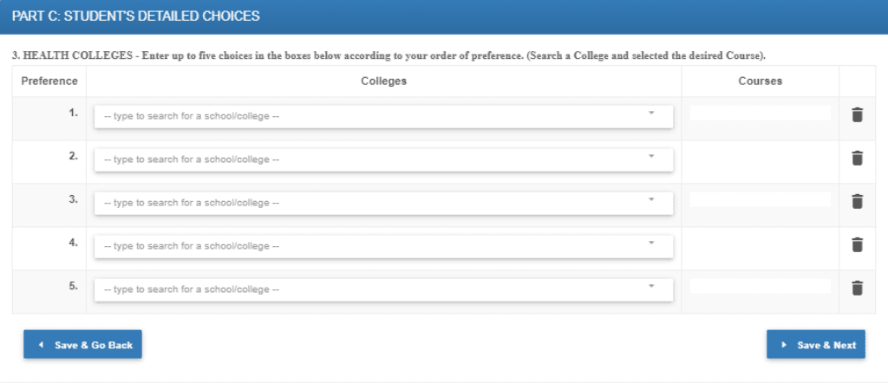The height and width of the screenshot is (383, 888).
Task: Click trash icon for preference 2
Action: pos(858,158)
